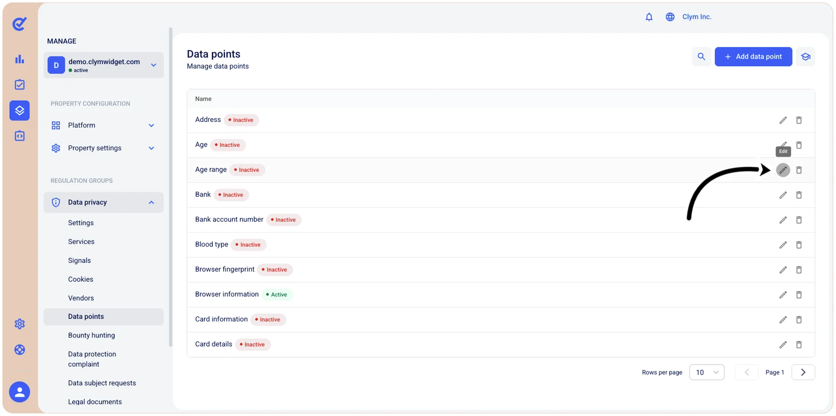Click the Clym logo icon
836x416 pixels.
coord(20,24)
